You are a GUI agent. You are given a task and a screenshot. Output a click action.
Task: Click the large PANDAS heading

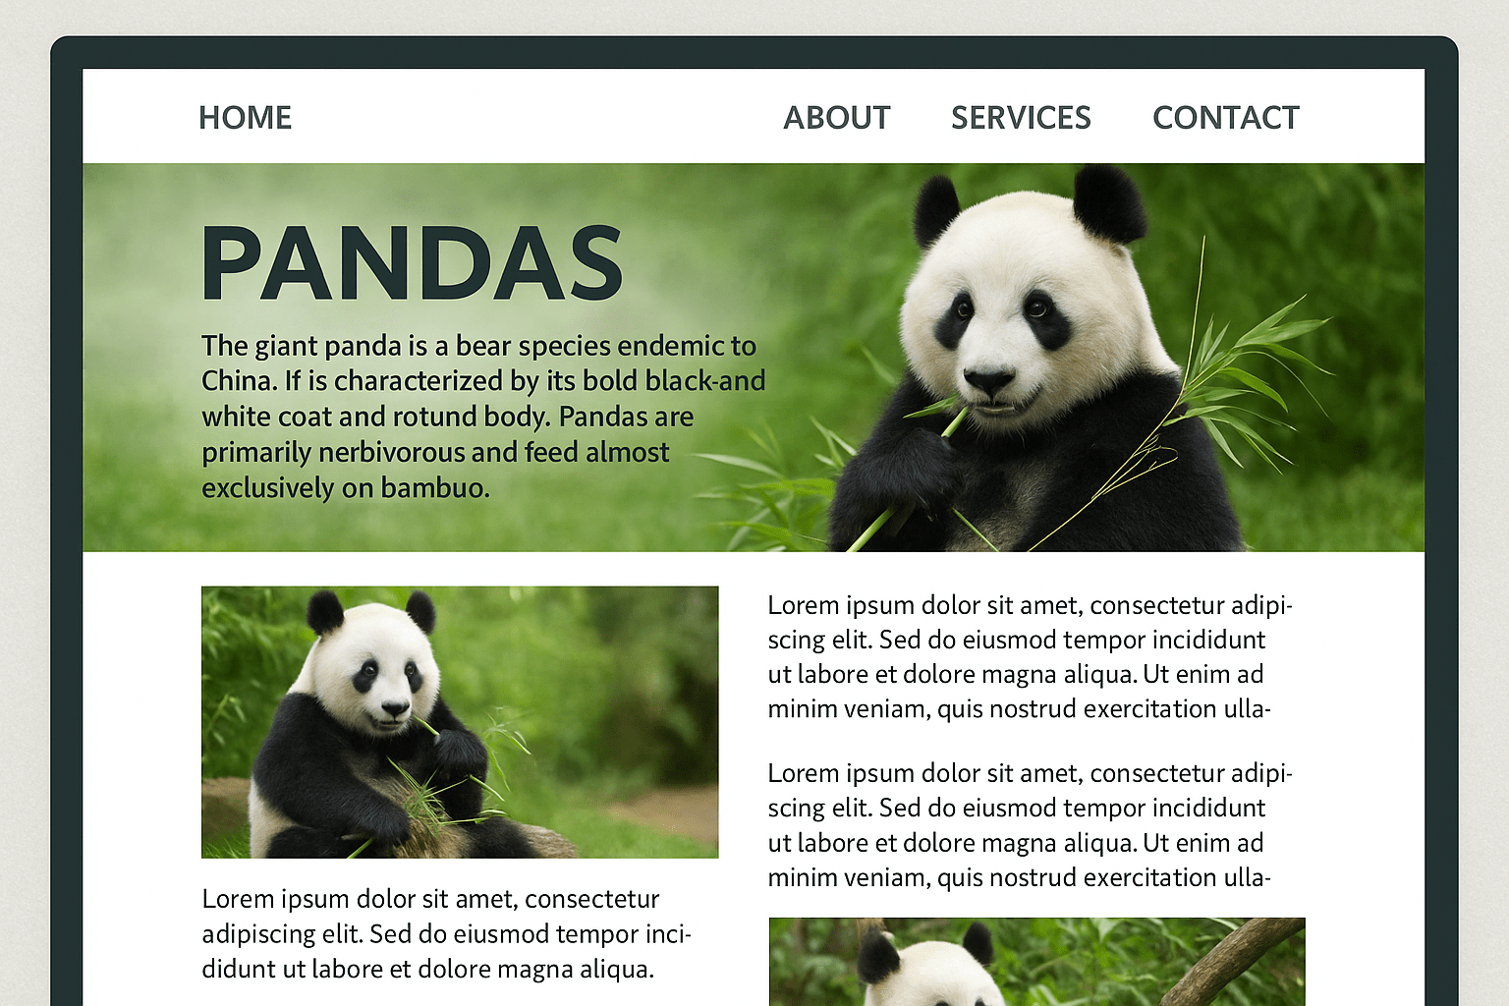tap(413, 263)
